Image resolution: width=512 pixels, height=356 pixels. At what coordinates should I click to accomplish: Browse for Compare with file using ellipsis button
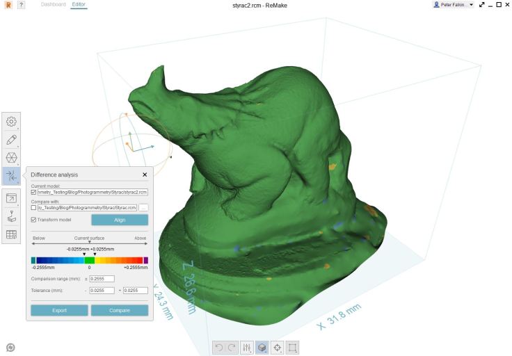click(x=143, y=207)
